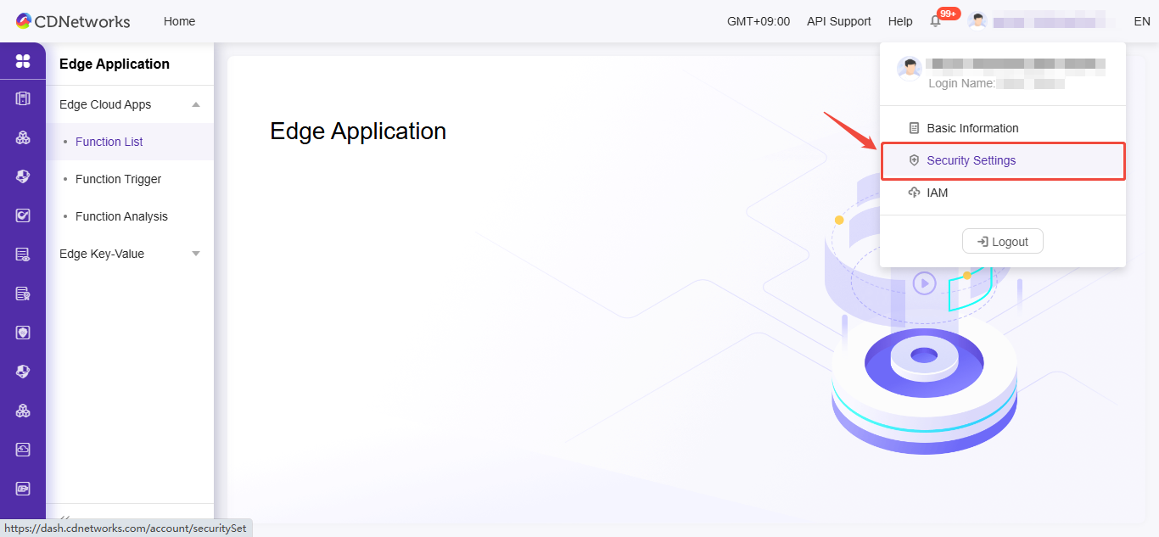Collapse the Edge Cloud Apps section
The height and width of the screenshot is (537, 1159).
196,104
